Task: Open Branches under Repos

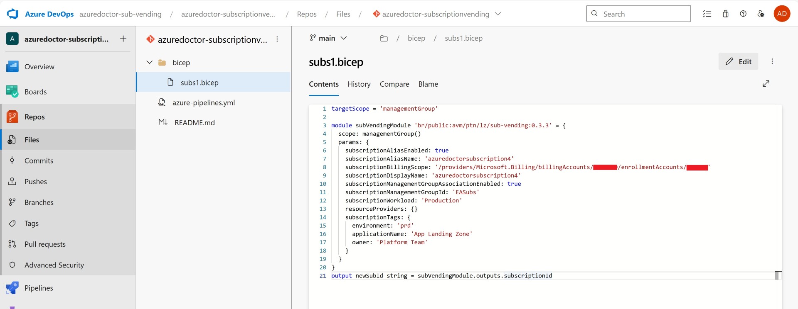Action: click(68, 202)
